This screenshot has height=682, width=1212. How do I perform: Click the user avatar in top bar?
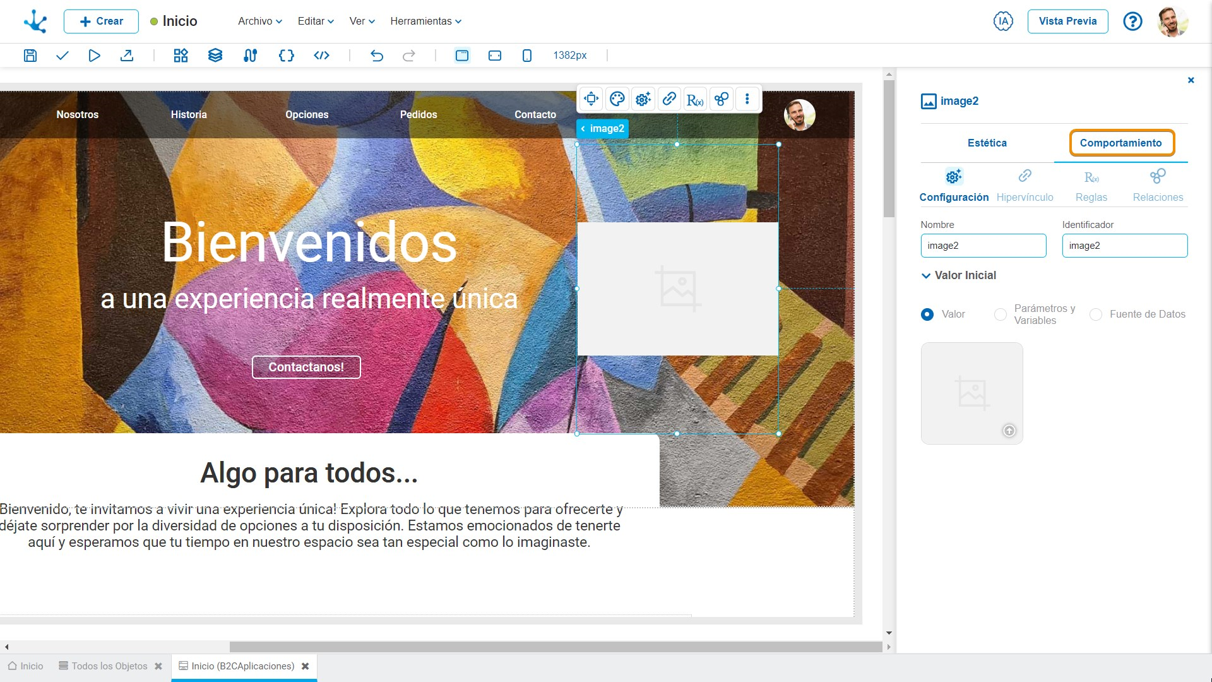click(x=1173, y=21)
